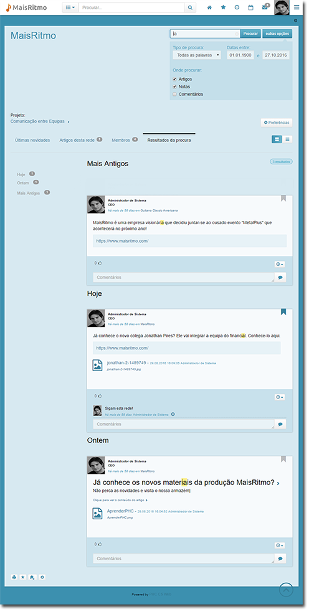Click the user avatar in top bar
Screen dimensions: 309x612
[x=282, y=7]
